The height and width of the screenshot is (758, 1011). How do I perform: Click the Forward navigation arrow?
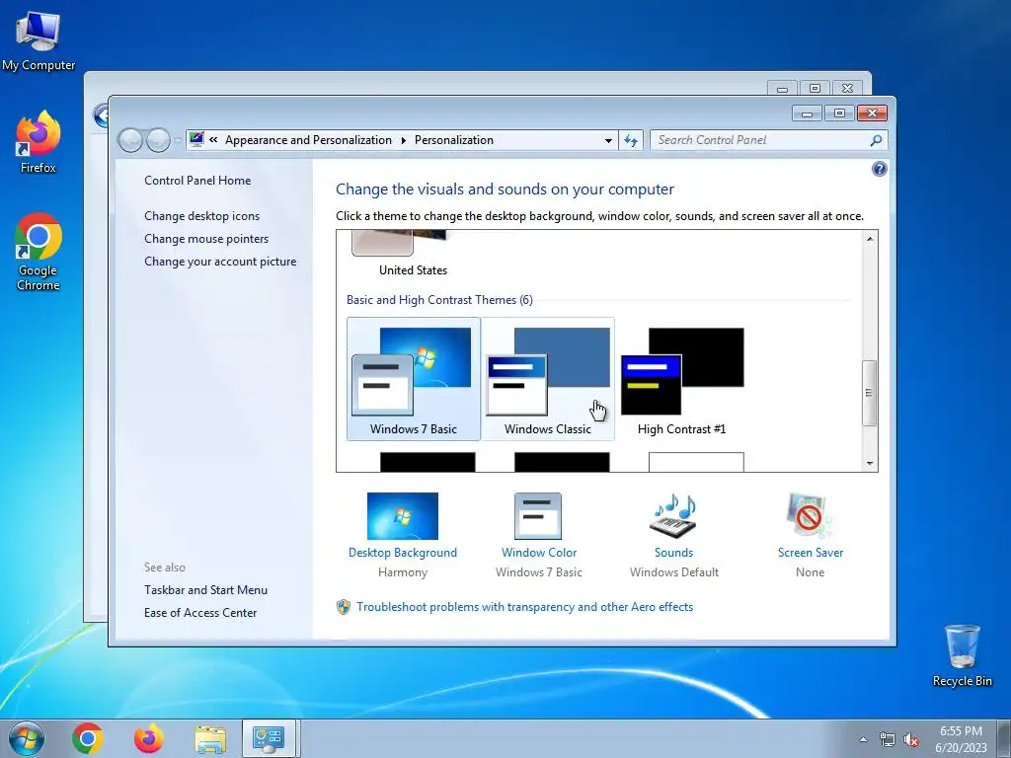pos(158,140)
